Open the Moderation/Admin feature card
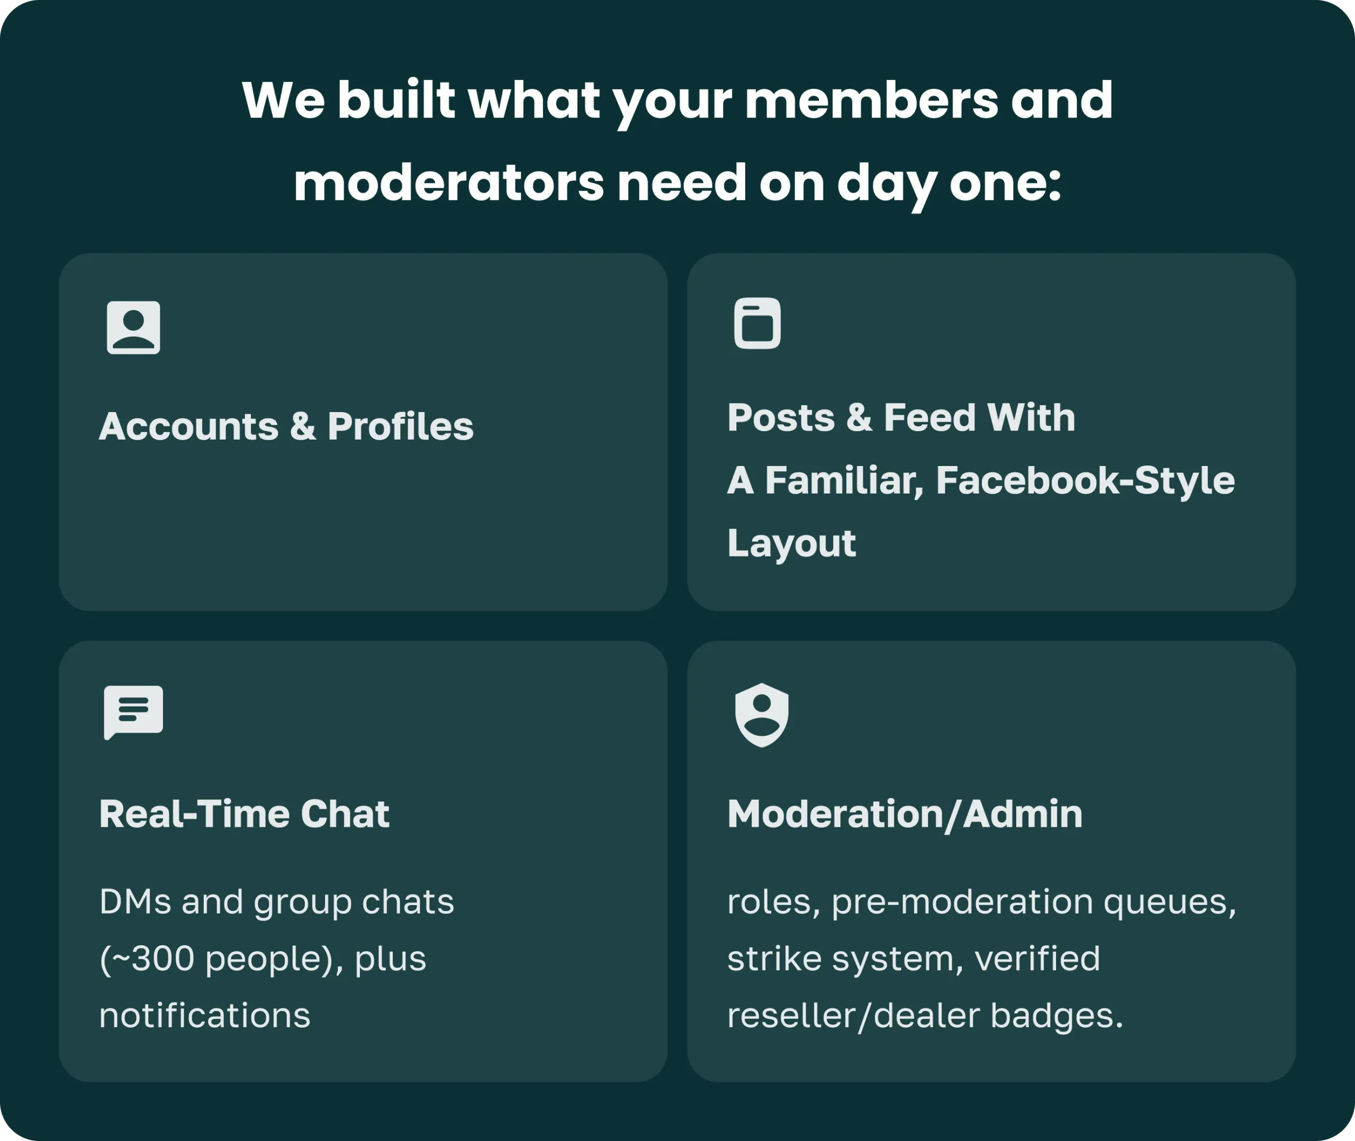 pyautogui.click(x=991, y=862)
